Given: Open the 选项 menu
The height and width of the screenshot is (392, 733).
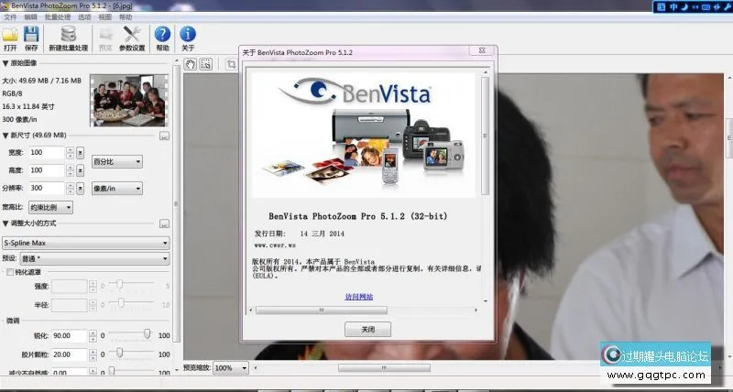Looking at the screenshot, I should [84, 16].
